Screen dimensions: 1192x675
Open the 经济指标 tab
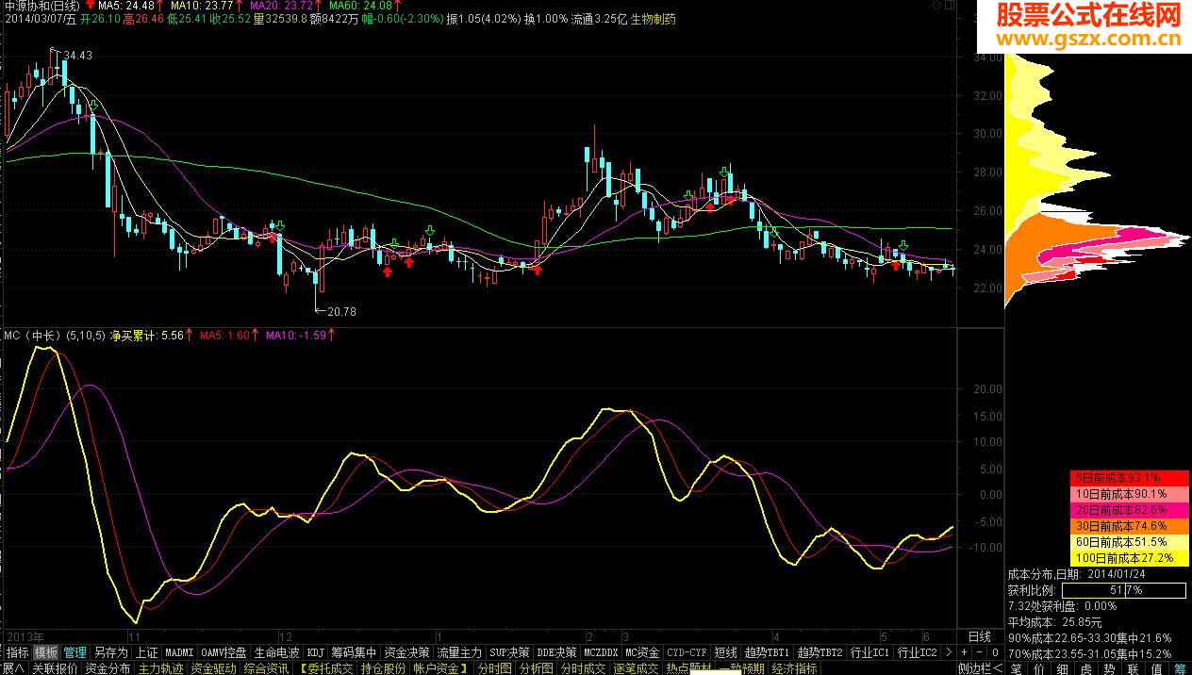[794, 668]
